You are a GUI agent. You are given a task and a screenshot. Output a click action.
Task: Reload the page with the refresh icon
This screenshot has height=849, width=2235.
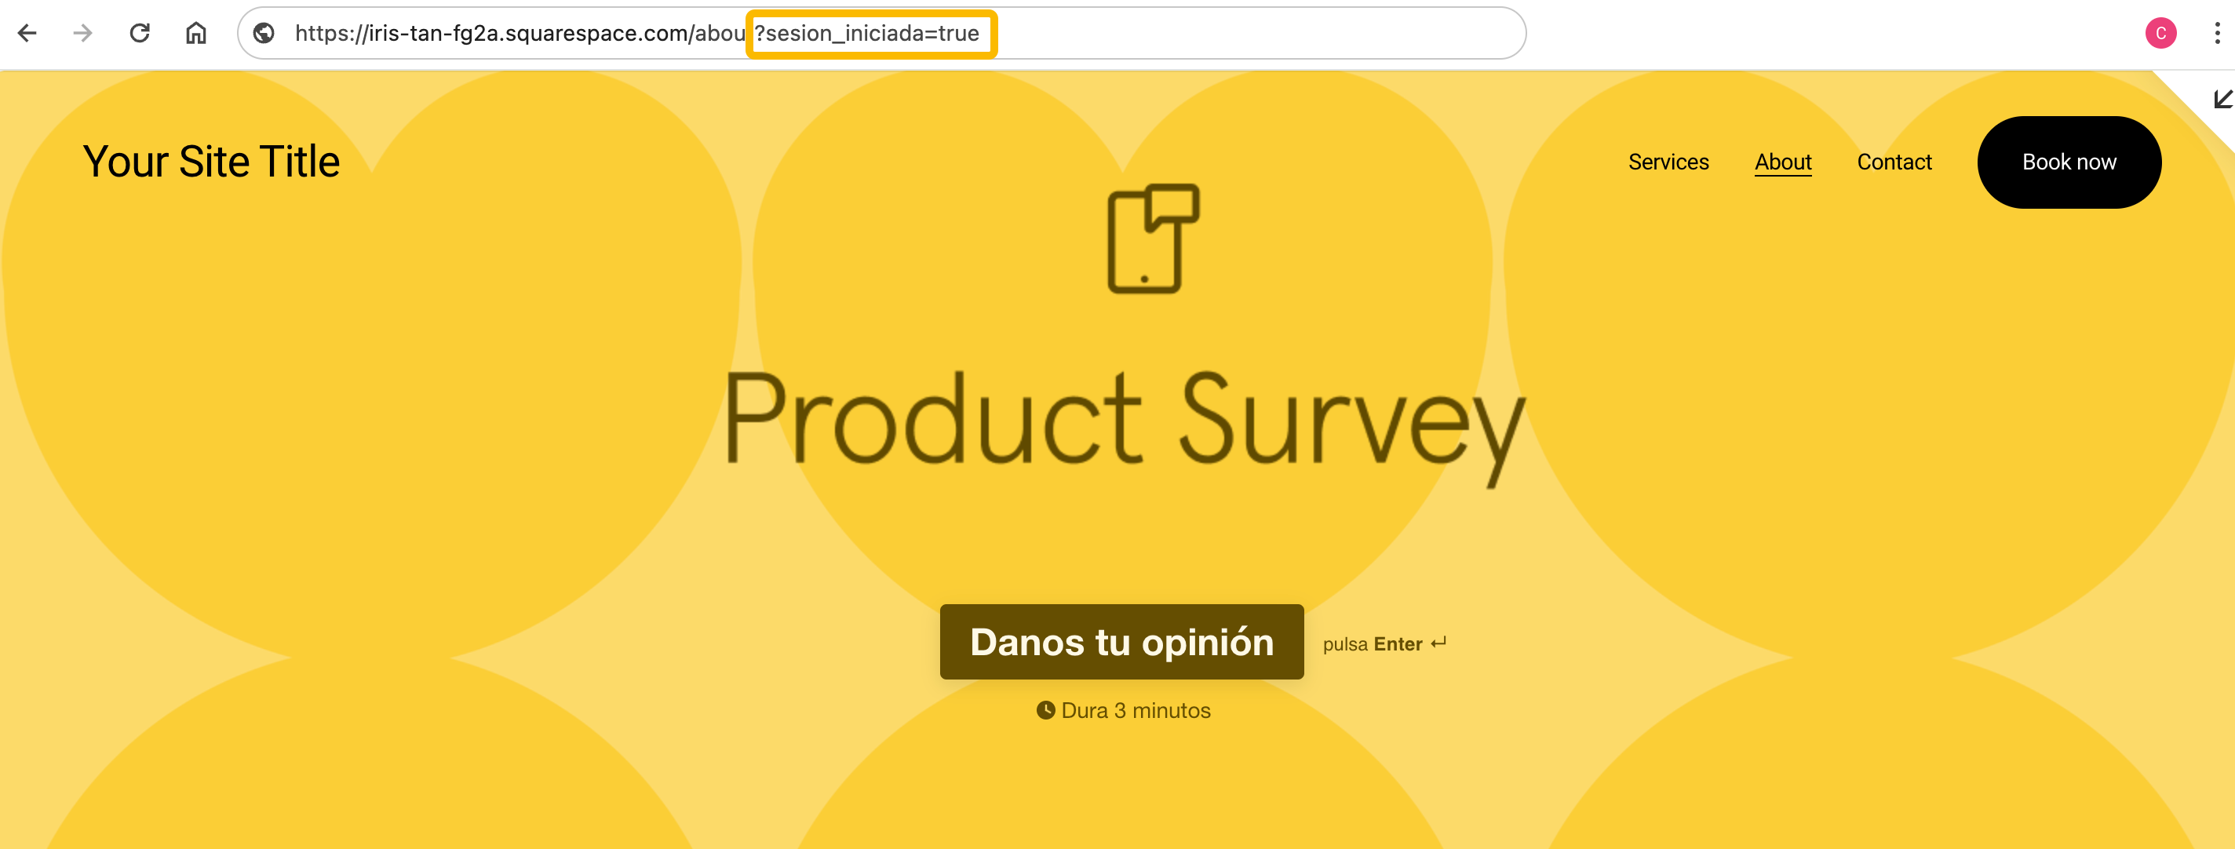pos(140,33)
